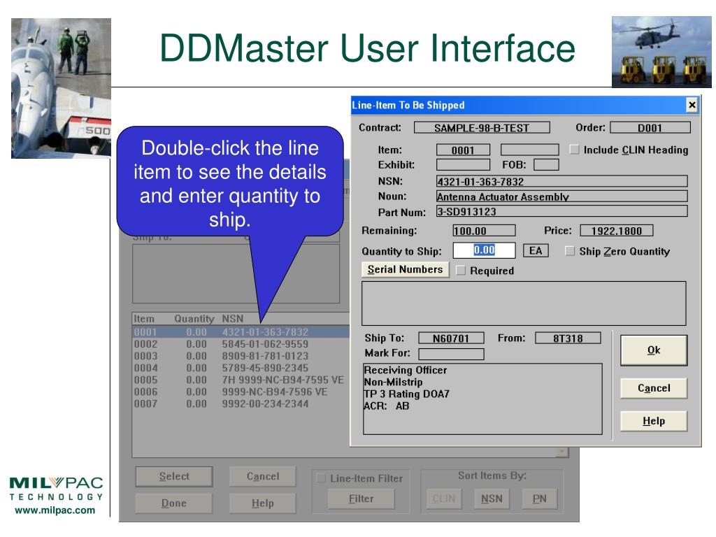Select line item 0002 5845-01-062-9559
716x537 pixels.
tap(241, 344)
